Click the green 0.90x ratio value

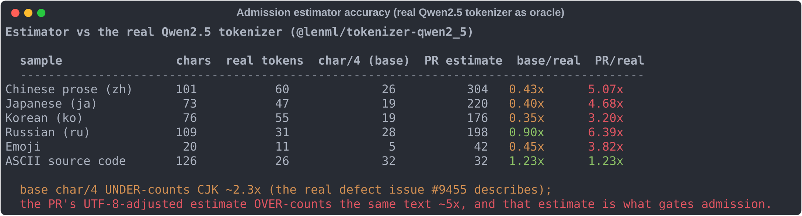[526, 132]
